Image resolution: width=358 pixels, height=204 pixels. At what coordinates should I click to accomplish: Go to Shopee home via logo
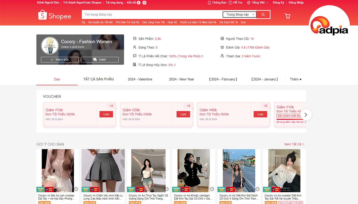tap(54, 15)
